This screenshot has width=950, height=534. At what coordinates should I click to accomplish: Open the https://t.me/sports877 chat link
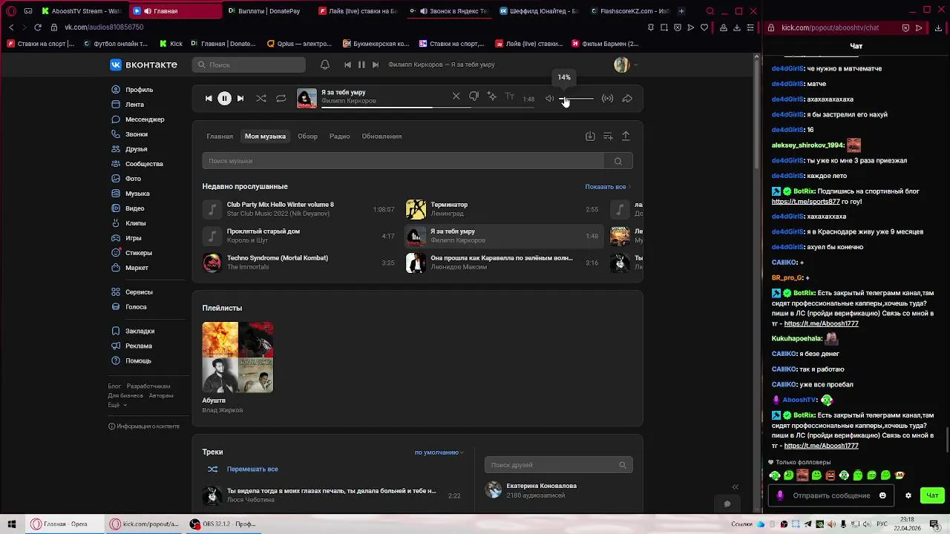pos(805,202)
